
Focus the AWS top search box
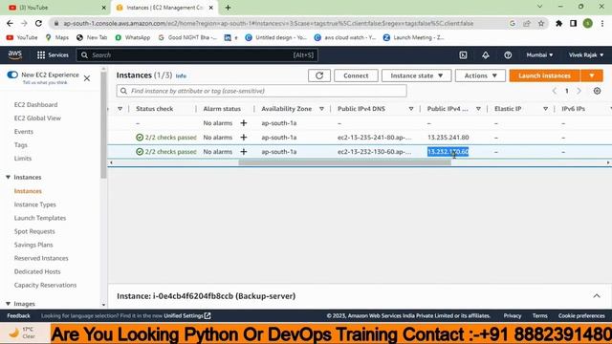point(197,55)
